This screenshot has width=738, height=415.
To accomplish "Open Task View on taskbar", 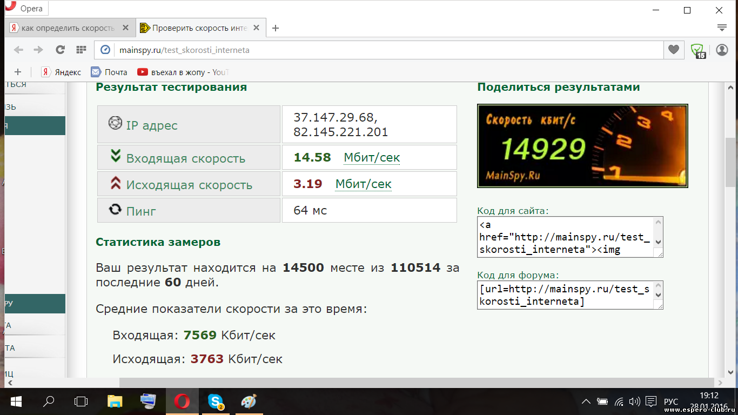I will click(x=81, y=401).
